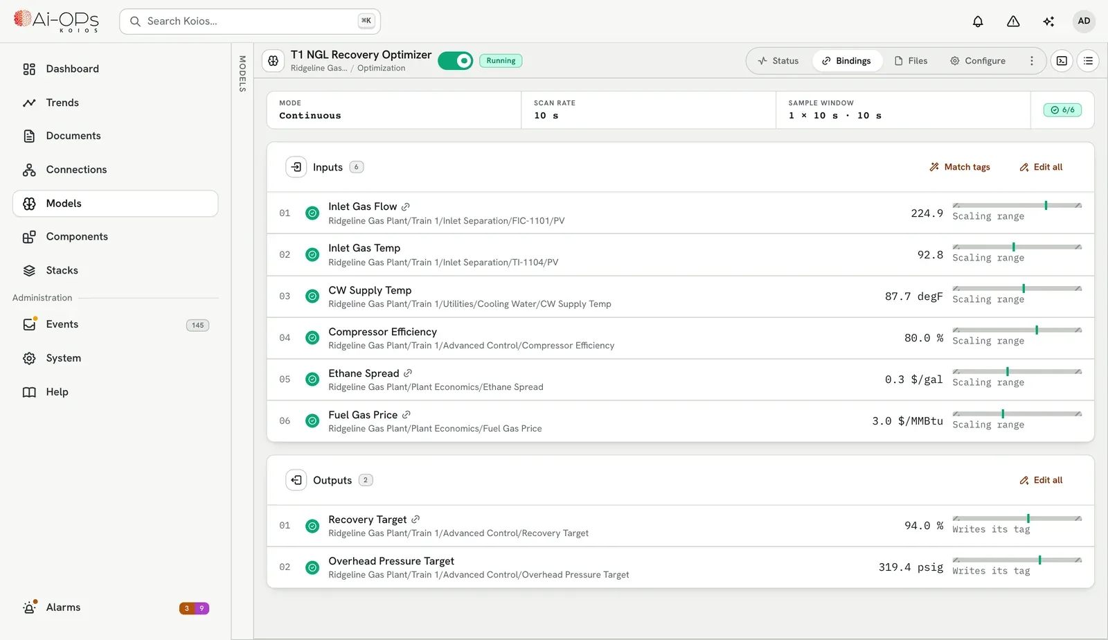Screen dimensions: 1108x640
Task: Click the CW Supply Temp value 87.7 degF
Action: (x=914, y=296)
